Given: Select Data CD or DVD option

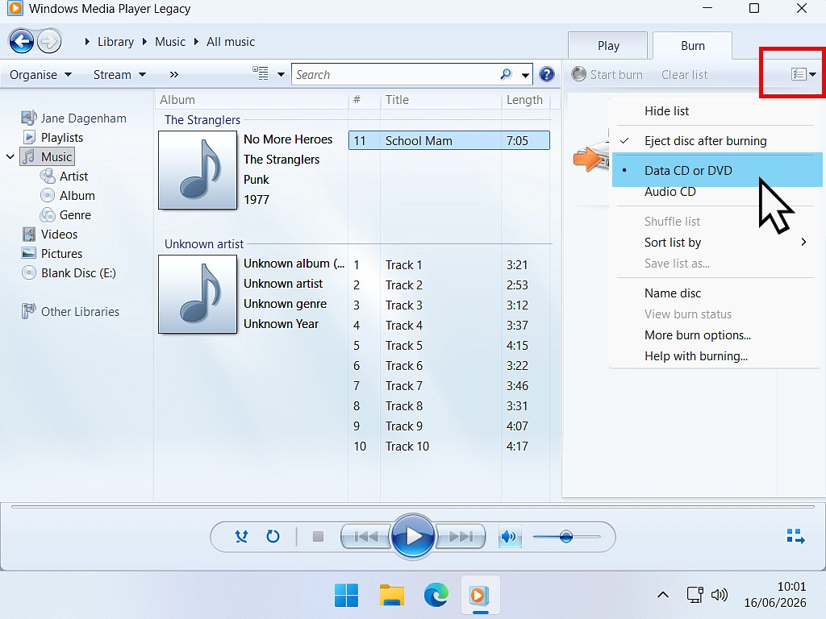Looking at the screenshot, I should click(716, 170).
